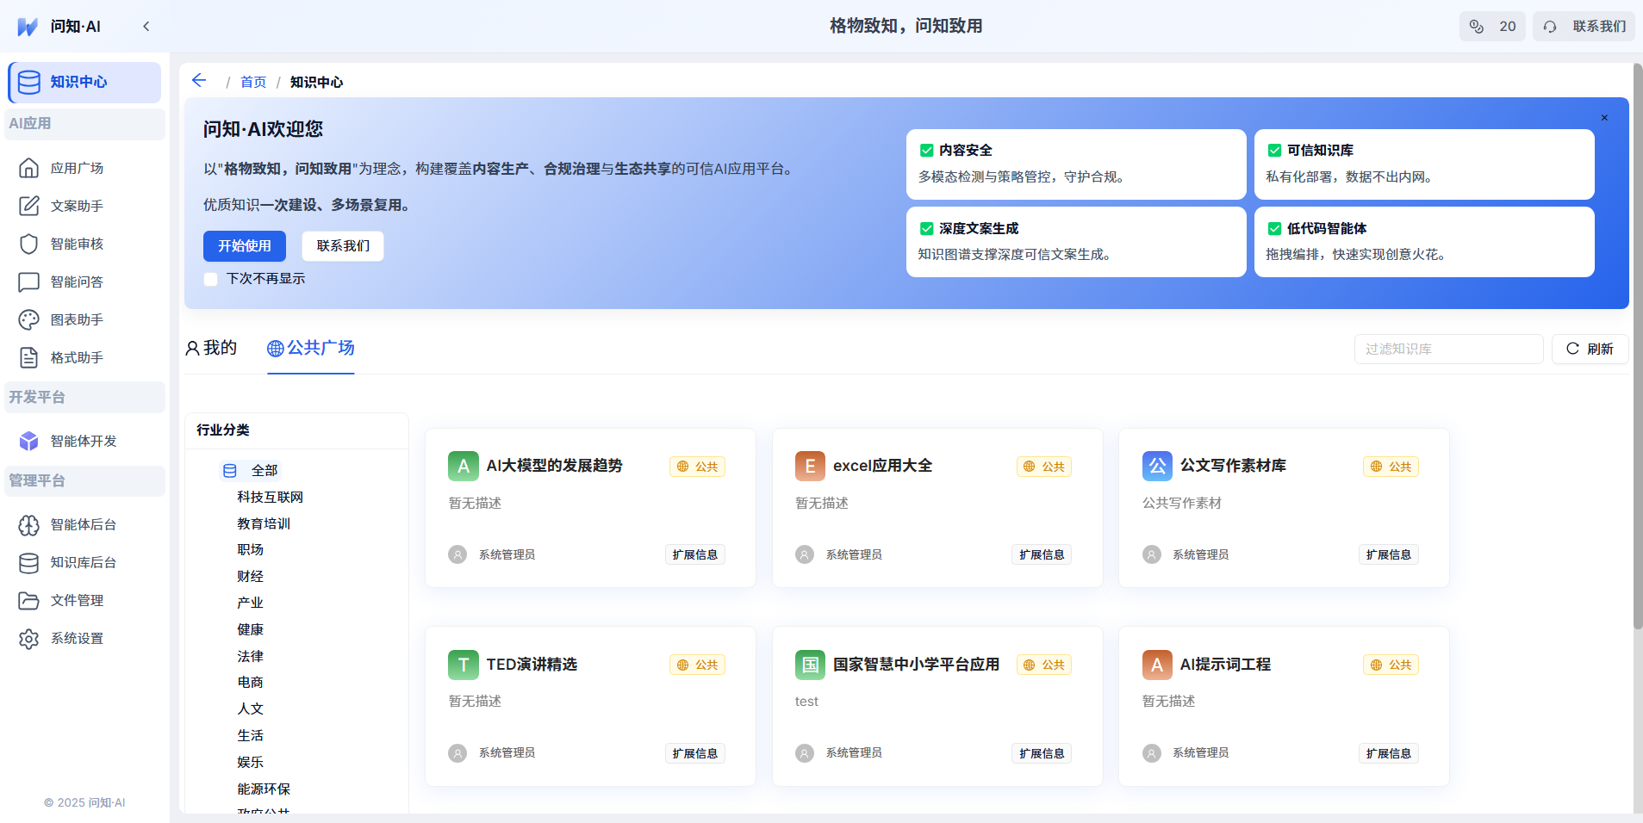Toggle the 深度文案生成 checkmark

[x=927, y=228]
